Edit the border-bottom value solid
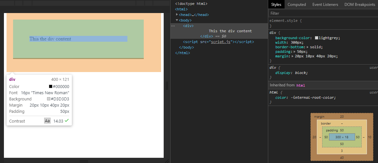Viewport: 378px width, 163px height. 315,47
